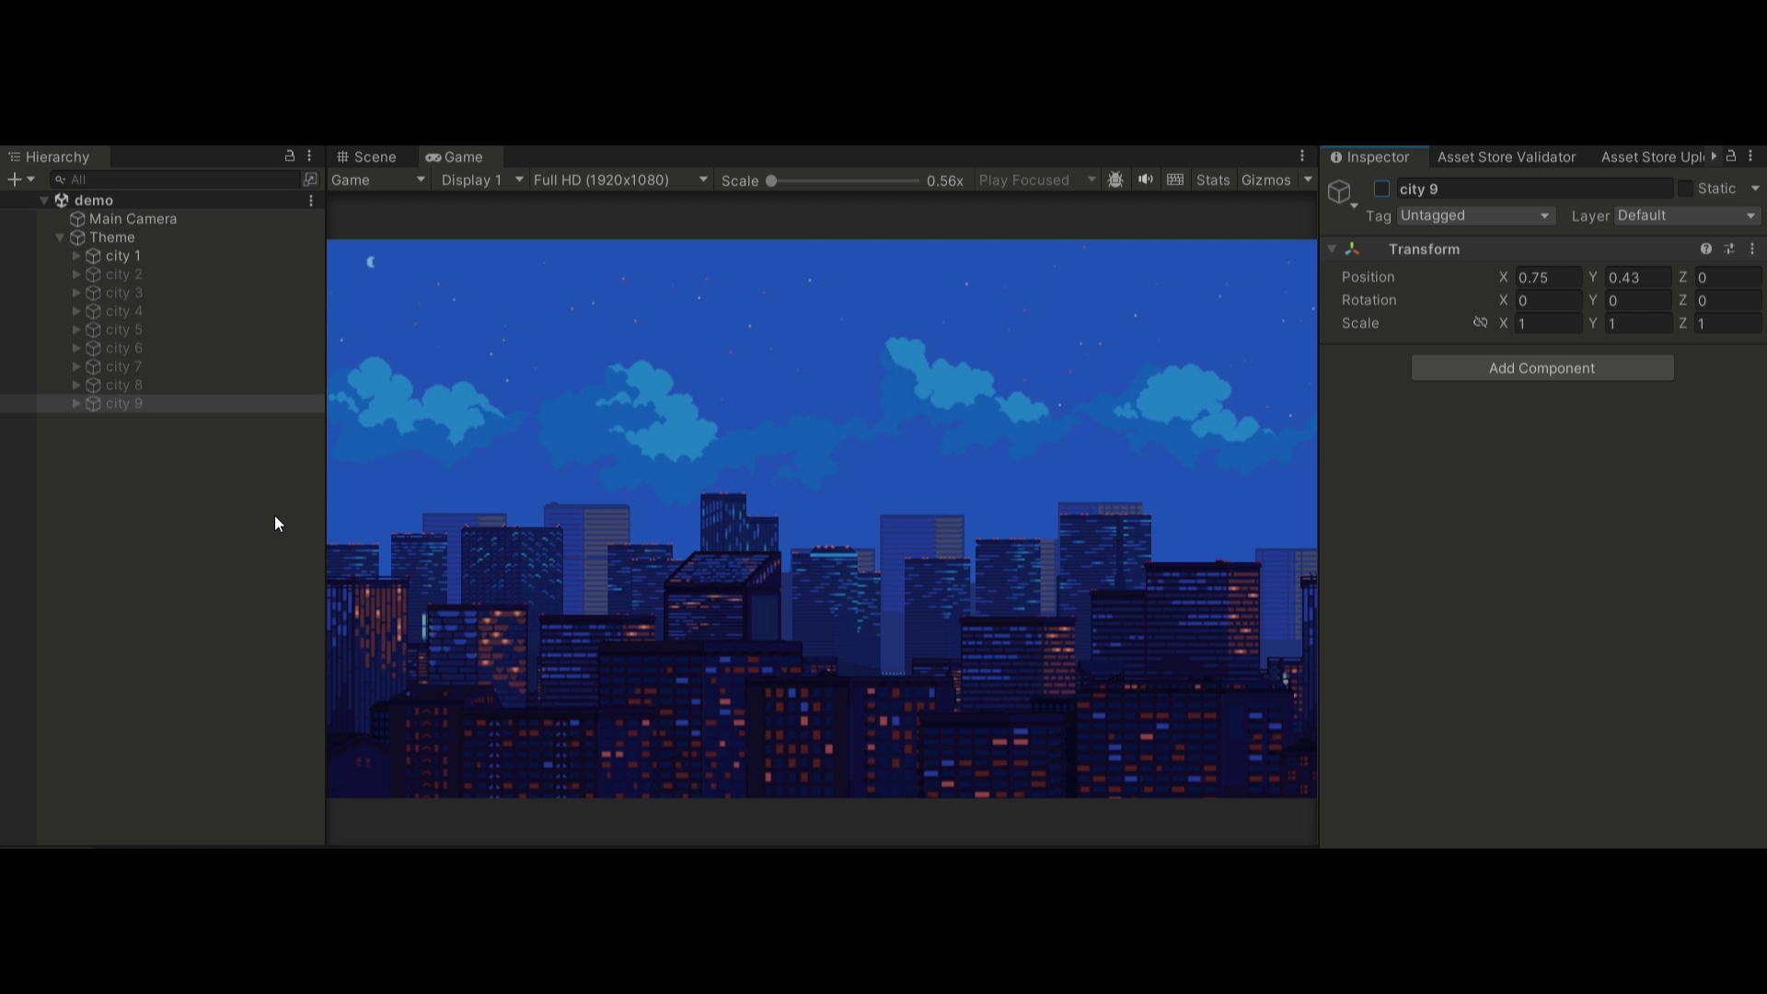This screenshot has width=1767, height=994.
Task: Open the object icon picker cube
Action: point(1340,192)
